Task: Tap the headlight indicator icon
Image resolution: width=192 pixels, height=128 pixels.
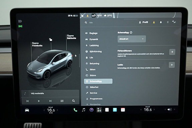Action: [20, 21]
